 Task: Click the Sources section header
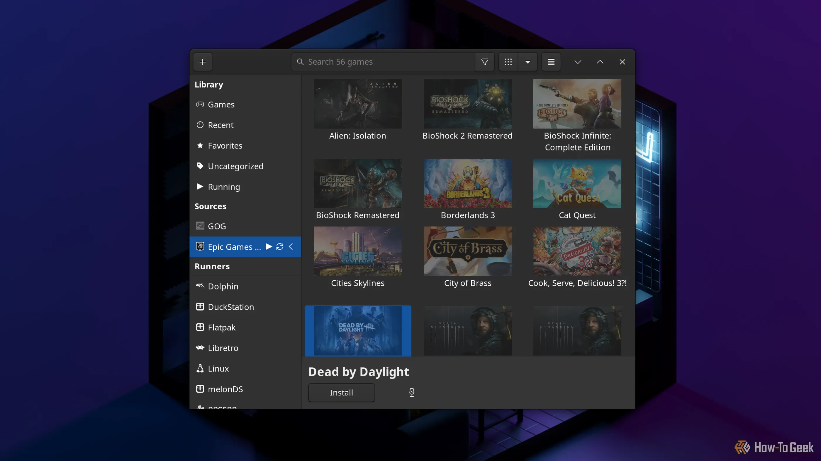pos(210,206)
